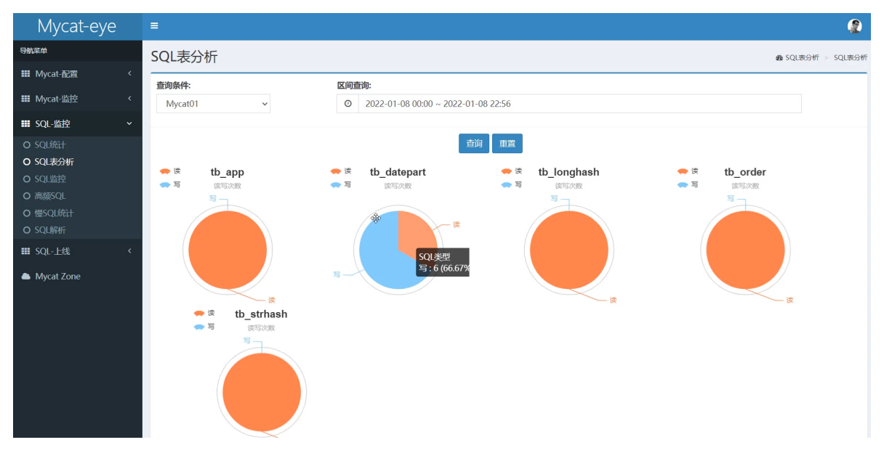The image size is (892, 453).
Task: Open the Mycat01 query condition dropdown
Action: [x=213, y=104]
